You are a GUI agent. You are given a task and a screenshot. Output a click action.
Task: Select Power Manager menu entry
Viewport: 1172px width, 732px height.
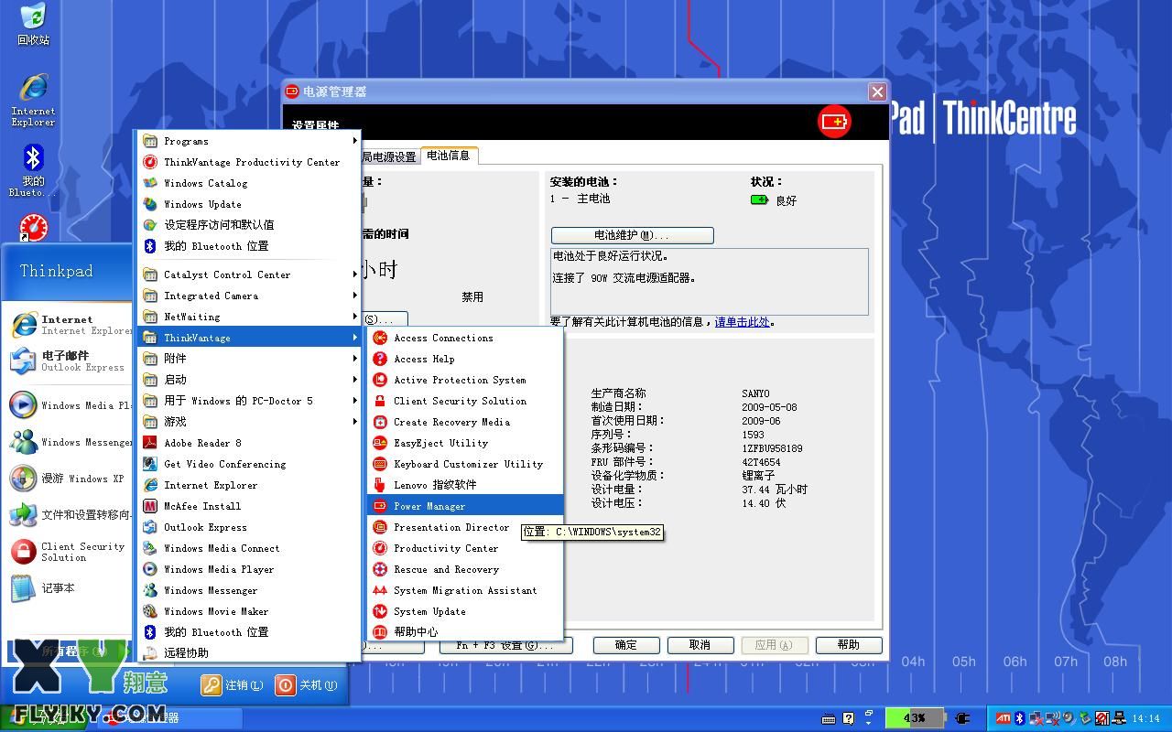pos(465,506)
